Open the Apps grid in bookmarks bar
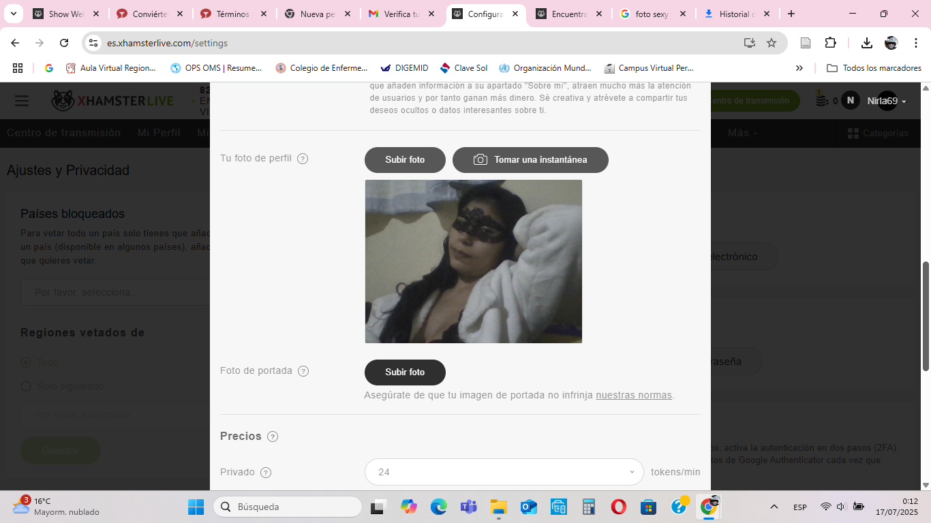 click(x=18, y=68)
